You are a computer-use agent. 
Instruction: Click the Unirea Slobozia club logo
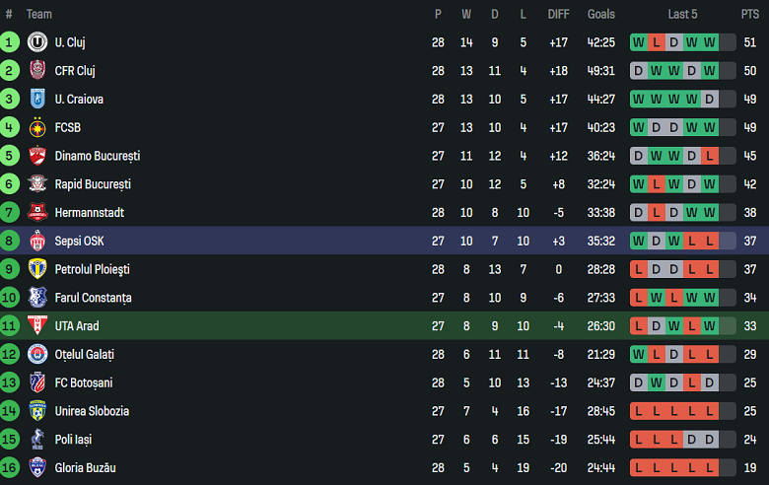[37, 411]
